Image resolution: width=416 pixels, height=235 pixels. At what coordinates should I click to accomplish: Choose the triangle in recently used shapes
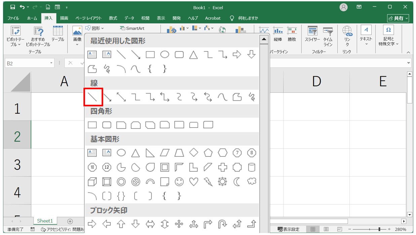coord(193,54)
